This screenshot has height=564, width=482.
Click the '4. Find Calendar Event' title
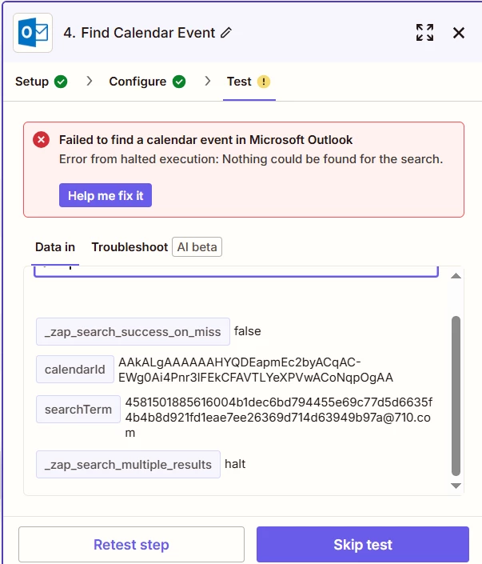[x=139, y=33]
